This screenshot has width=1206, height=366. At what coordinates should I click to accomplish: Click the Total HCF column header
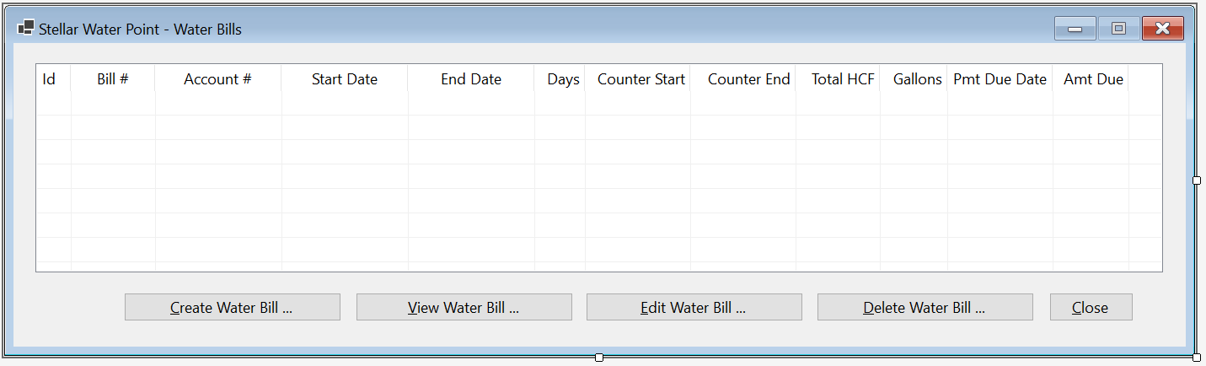click(838, 79)
